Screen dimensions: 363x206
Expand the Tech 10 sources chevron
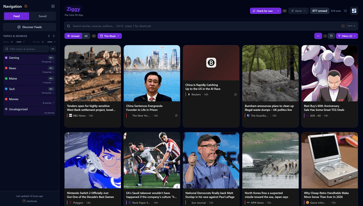click(x=53, y=93)
